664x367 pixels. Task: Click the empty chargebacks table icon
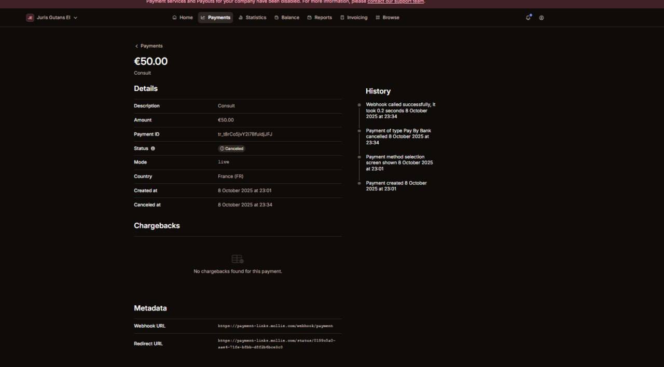click(x=238, y=259)
